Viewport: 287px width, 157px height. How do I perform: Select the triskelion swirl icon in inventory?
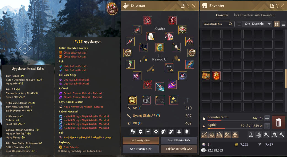click(x=251, y=135)
